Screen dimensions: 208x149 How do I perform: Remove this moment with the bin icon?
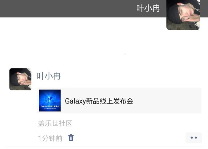click(x=71, y=138)
